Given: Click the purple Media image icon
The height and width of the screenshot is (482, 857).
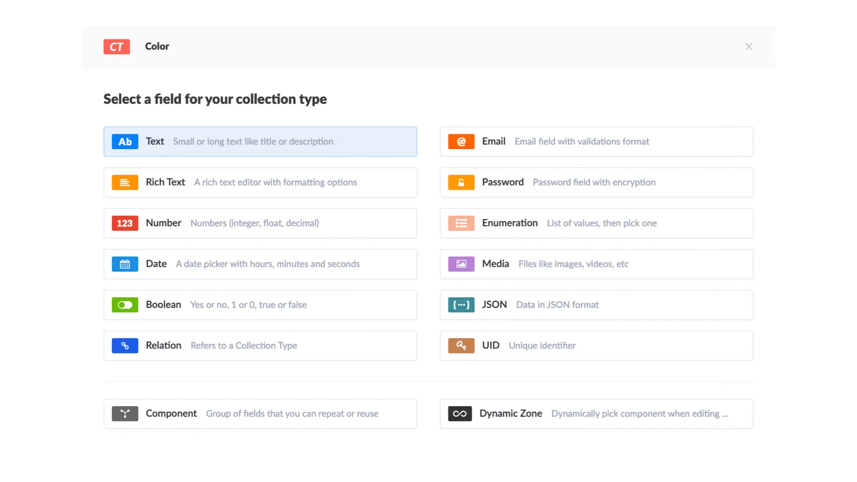Looking at the screenshot, I should click(461, 264).
